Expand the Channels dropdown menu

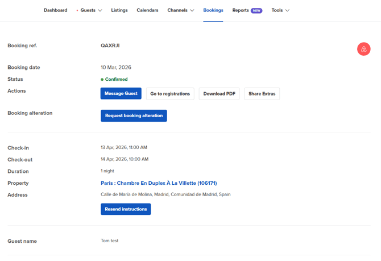(180, 10)
